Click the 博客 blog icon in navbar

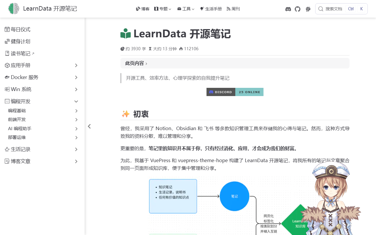[138, 9]
